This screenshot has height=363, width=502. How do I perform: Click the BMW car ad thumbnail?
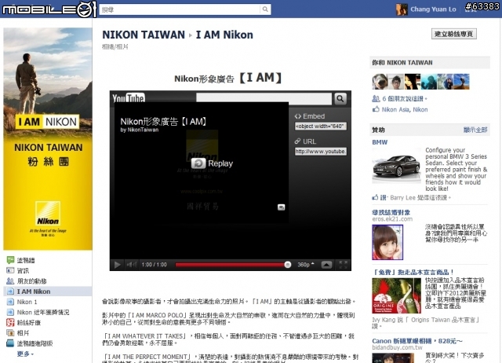click(x=396, y=166)
